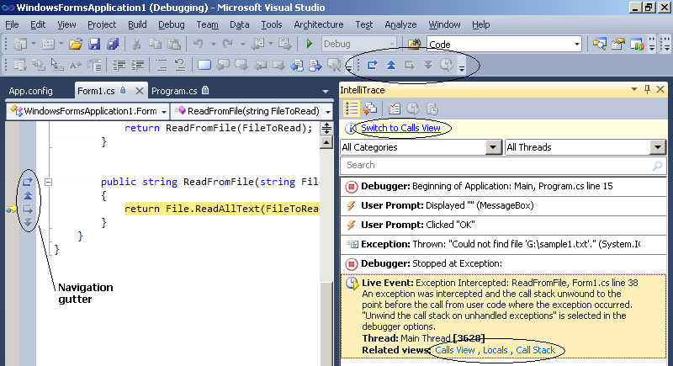Click the Cut scissors icon

(x=136, y=44)
